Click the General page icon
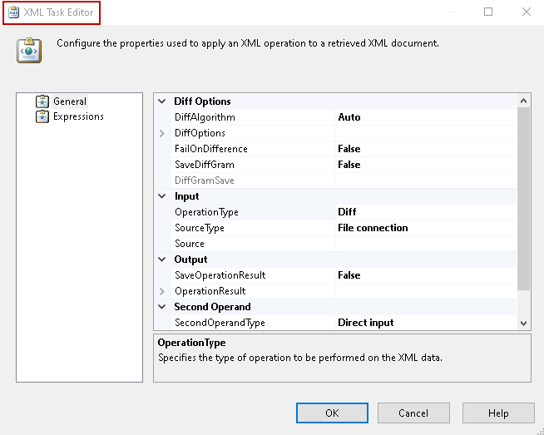544x435 pixels. 42,101
